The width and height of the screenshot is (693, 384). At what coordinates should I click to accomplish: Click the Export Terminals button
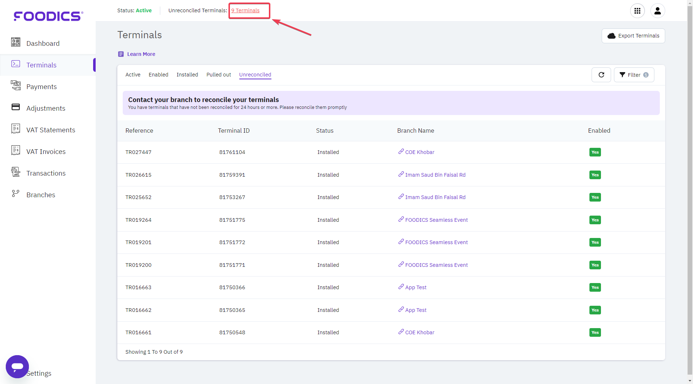pyautogui.click(x=633, y=36)
